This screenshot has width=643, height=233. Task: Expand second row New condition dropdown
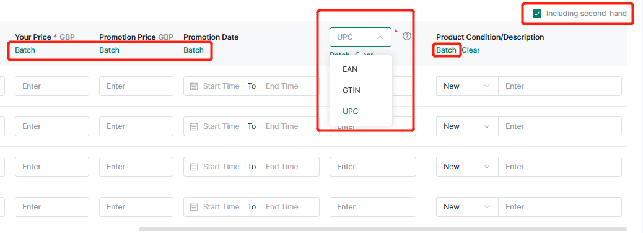click(x=467, y=126)
